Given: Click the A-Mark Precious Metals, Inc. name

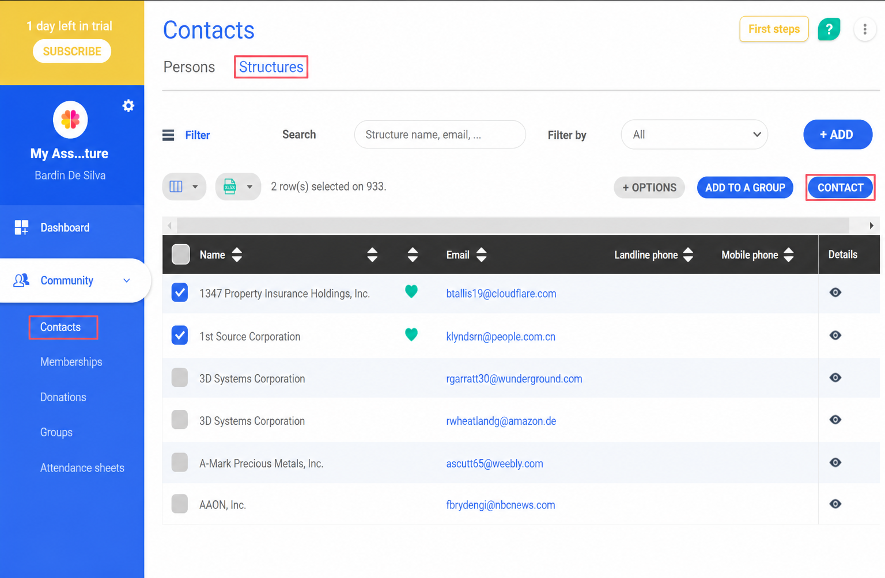Looking at the screenshot, I should (x=261, y=463).
